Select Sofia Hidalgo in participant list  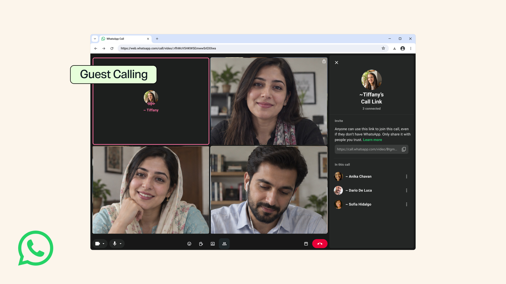[x=371, y=204]
